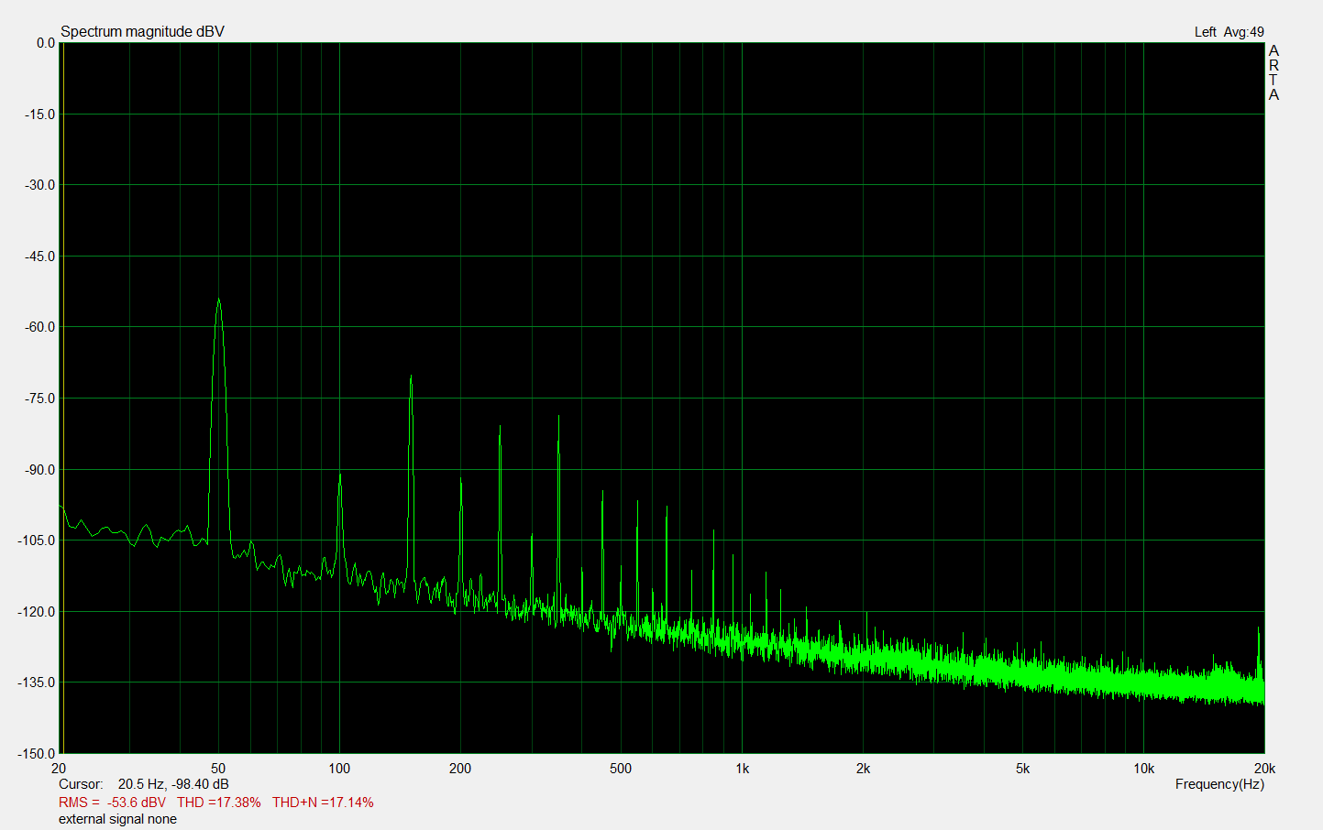The height and width of the screenshot is (830, 1323).
Task: Click the 1k frequency axis label
Action: [x=742, y=769]
